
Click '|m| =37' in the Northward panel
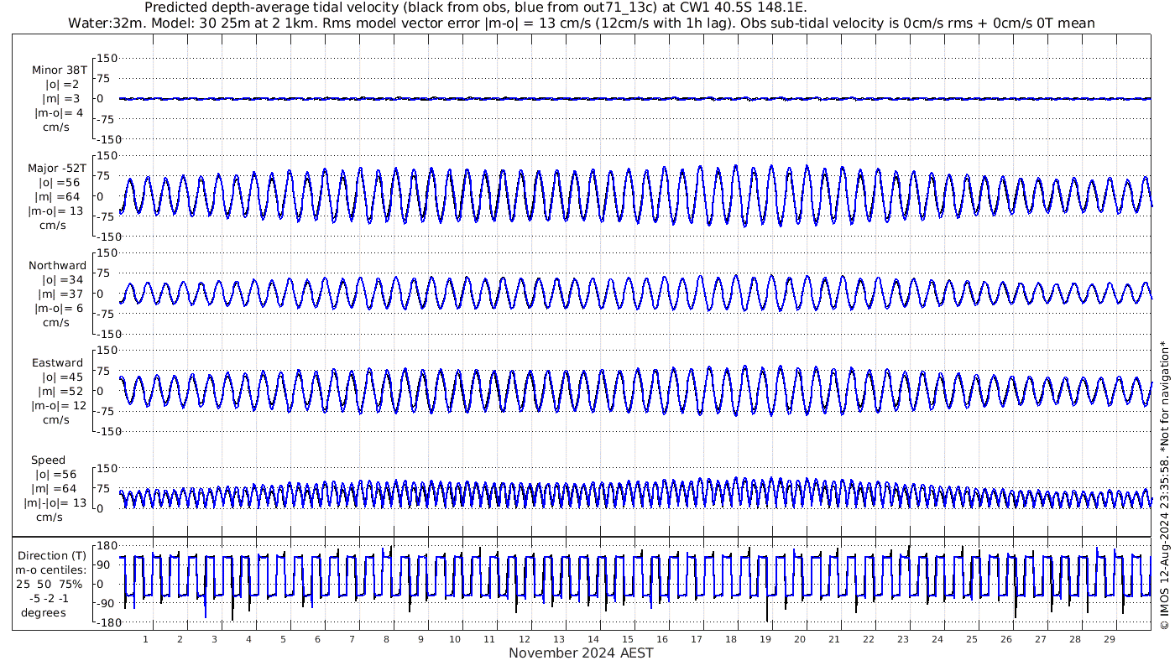[x=59, y=294]
